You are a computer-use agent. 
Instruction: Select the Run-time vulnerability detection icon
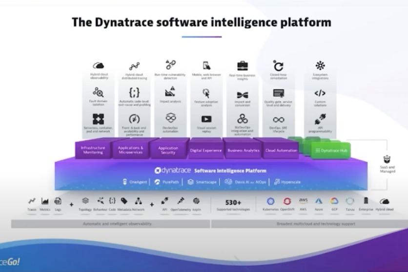(x=170, y=65)
